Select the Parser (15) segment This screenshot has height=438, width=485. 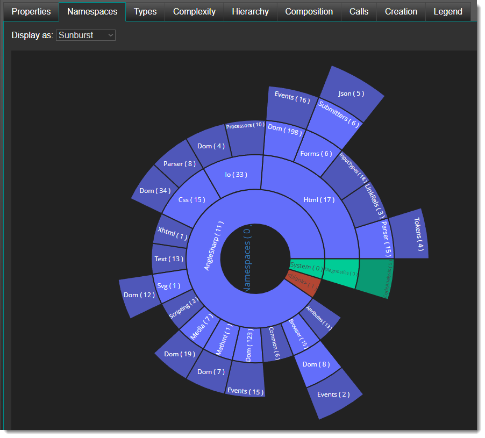pos(376,240)
